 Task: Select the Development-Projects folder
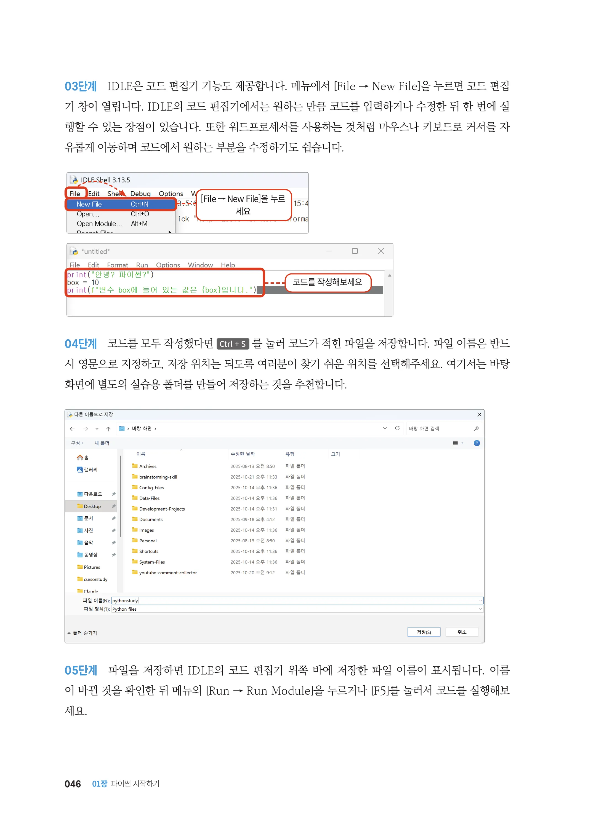[162, 509]
